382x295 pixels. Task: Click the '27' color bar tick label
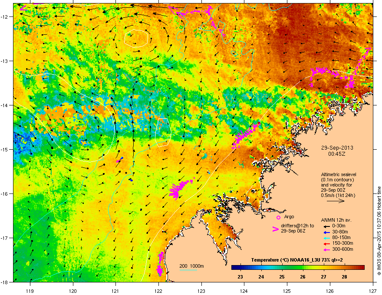point(323,277)
